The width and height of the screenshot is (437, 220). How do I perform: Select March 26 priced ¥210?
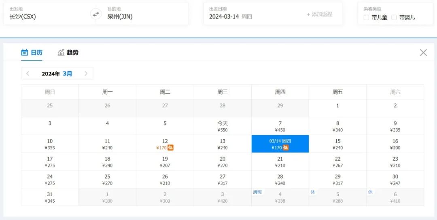[x=165, y=179]
